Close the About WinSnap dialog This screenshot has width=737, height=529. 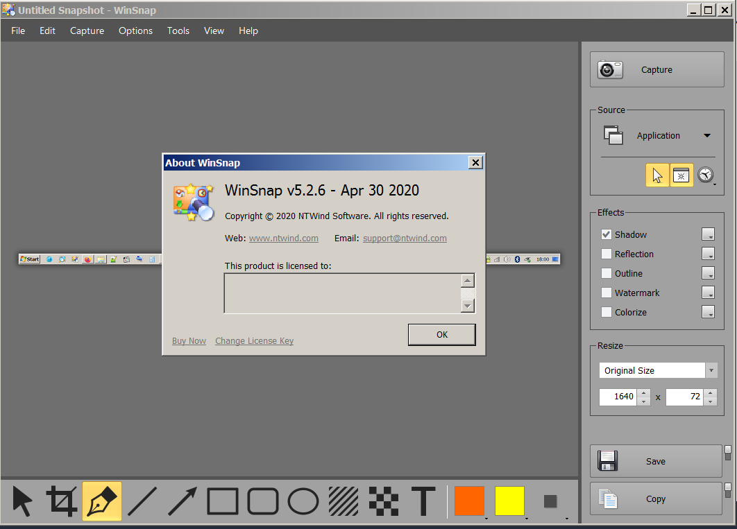[x=475, y=162]
